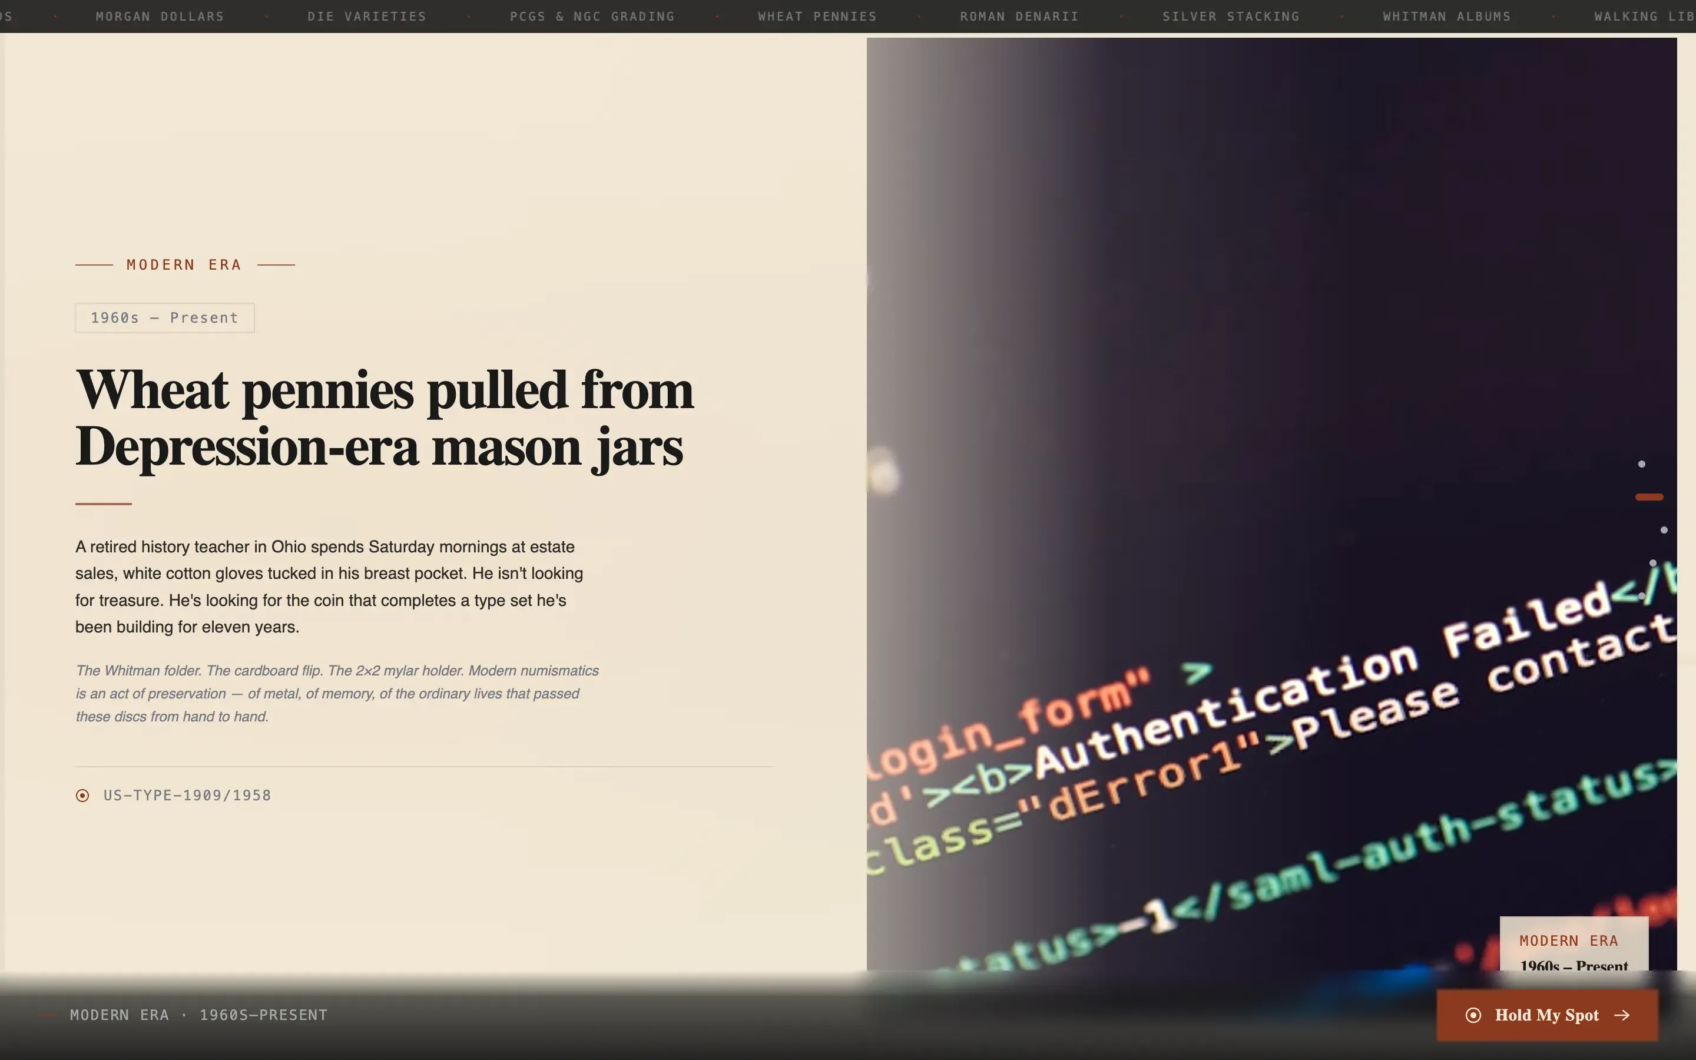Jump to the bottommost section dot indicator
1696x1060 pixels.
tap(1641, 596)
